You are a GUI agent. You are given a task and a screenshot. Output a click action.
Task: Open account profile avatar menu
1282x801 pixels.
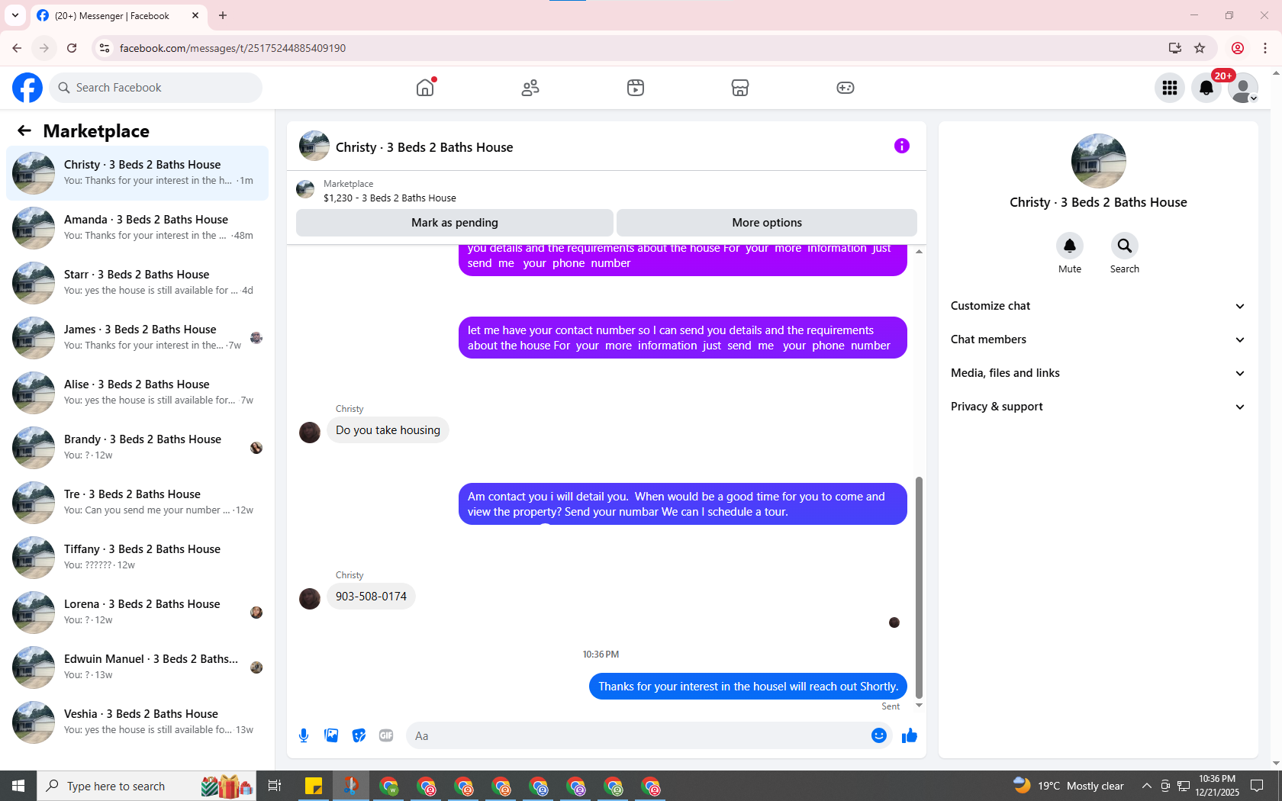1243,88
